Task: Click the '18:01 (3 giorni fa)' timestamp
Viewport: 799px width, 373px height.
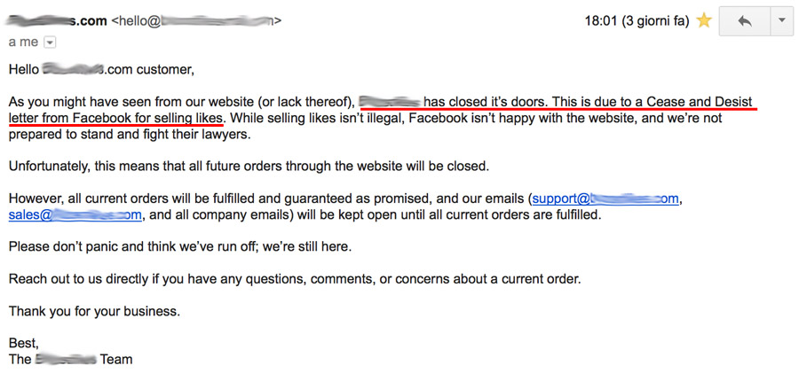Action: coord(637,20)
